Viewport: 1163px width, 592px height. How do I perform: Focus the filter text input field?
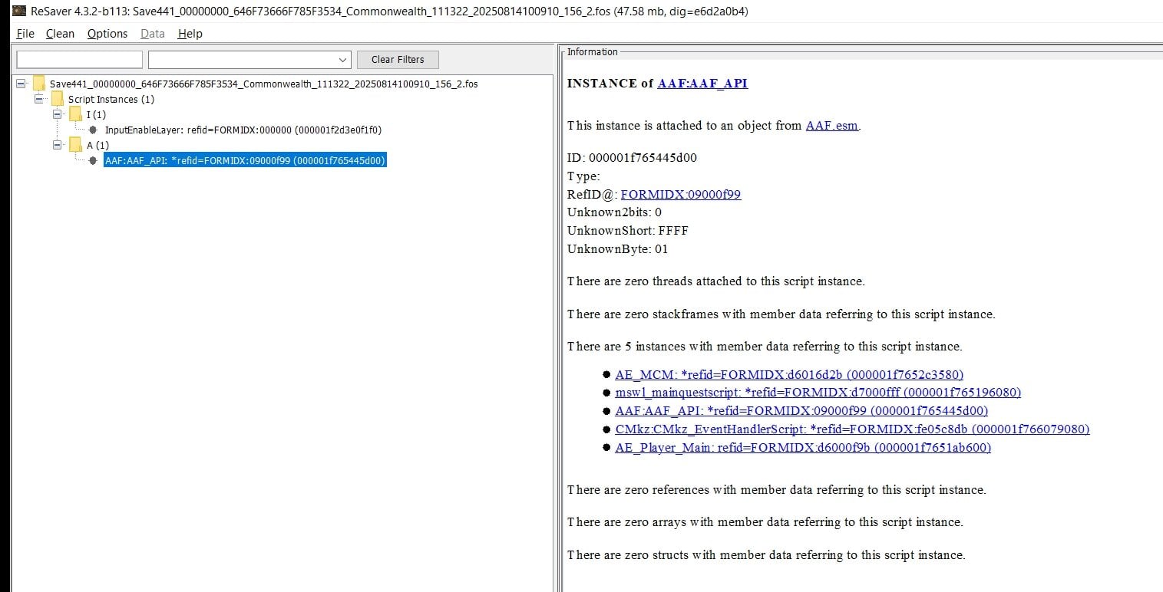(80, 60)
